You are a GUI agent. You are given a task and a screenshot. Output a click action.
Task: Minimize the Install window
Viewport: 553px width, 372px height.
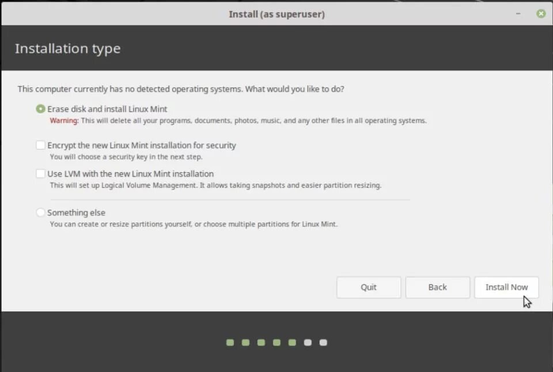pyautogui.click(x=518, y=14)
